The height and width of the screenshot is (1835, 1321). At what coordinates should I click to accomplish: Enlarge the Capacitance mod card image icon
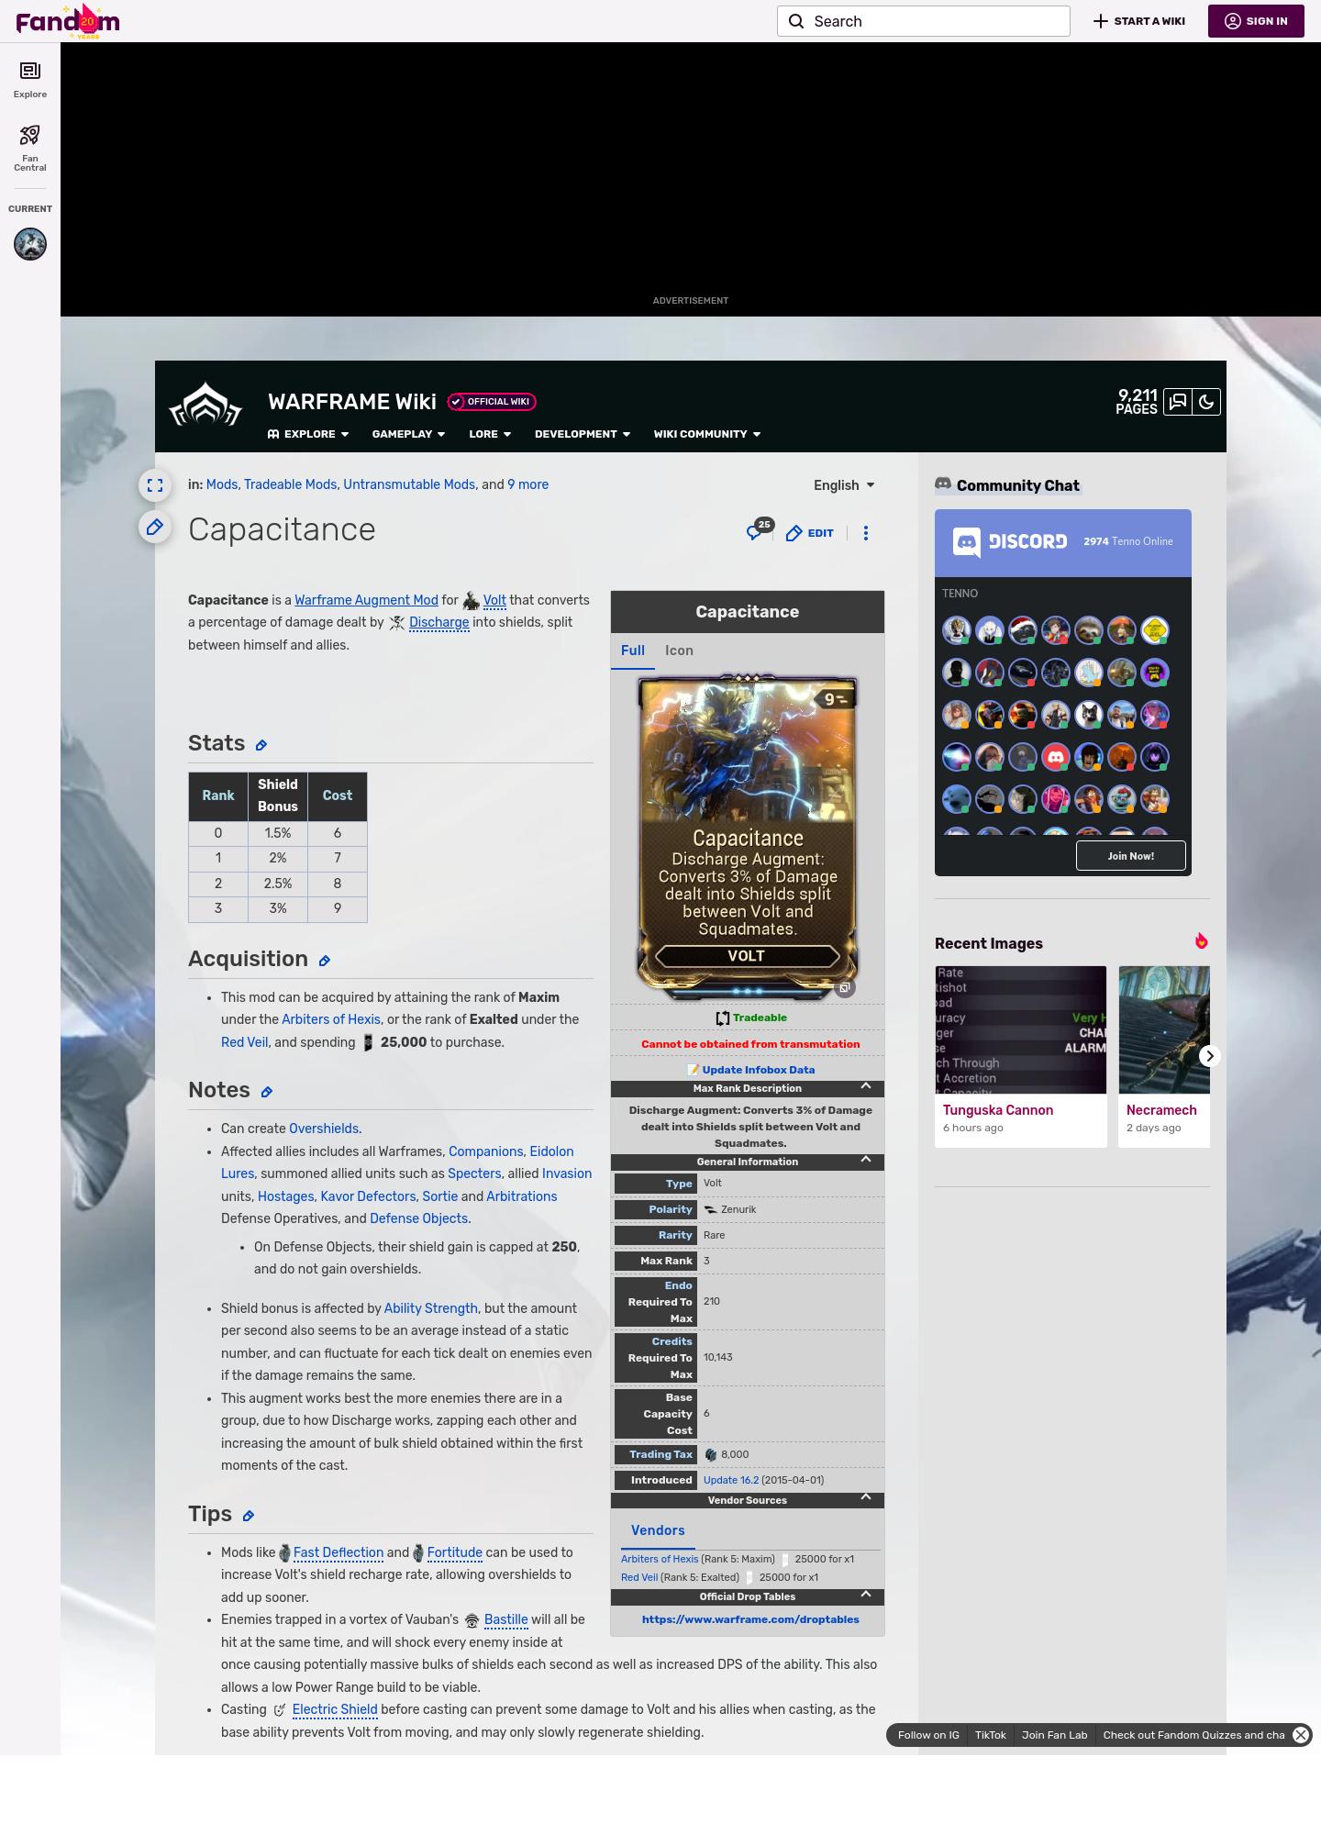click(845, 988)
